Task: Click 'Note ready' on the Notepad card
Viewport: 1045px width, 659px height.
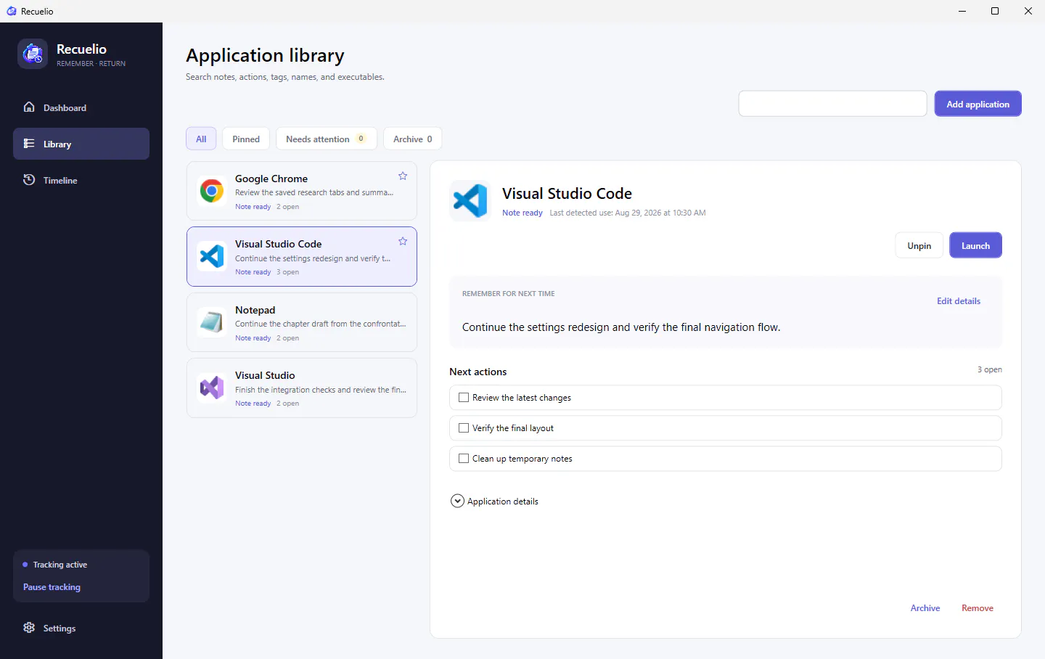Action: (253, 338)
